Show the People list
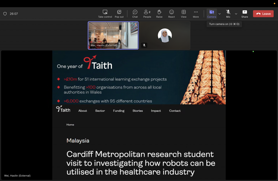Viewport: 278px width, 181px height. tap(147, 14)
